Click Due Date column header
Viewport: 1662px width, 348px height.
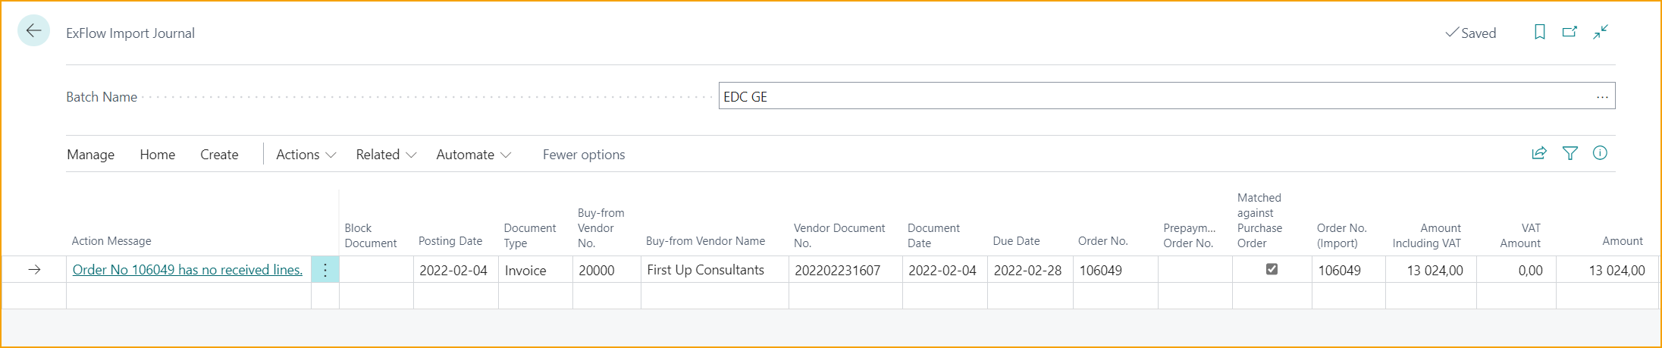click(1016, 241)
